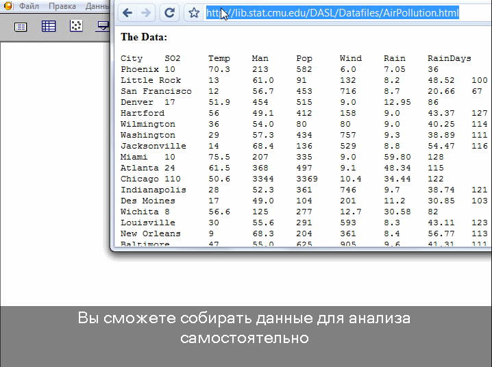Open the Файл menu
Screen dimensions: 492x367
[x=29, y=6]
